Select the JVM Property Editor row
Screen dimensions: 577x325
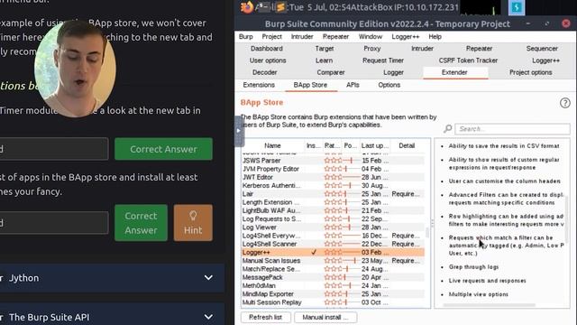[333, 169]
